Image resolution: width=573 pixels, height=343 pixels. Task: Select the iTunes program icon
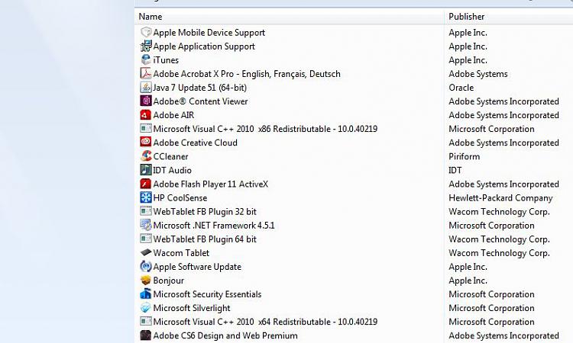tap(146, 59)
